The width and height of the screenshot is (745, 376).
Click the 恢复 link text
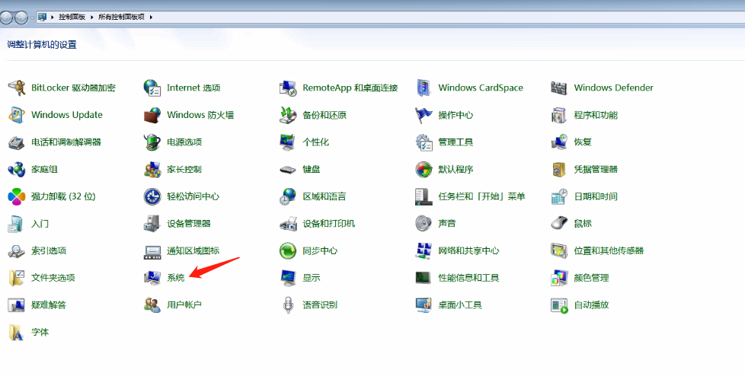[x=583, y=142]
